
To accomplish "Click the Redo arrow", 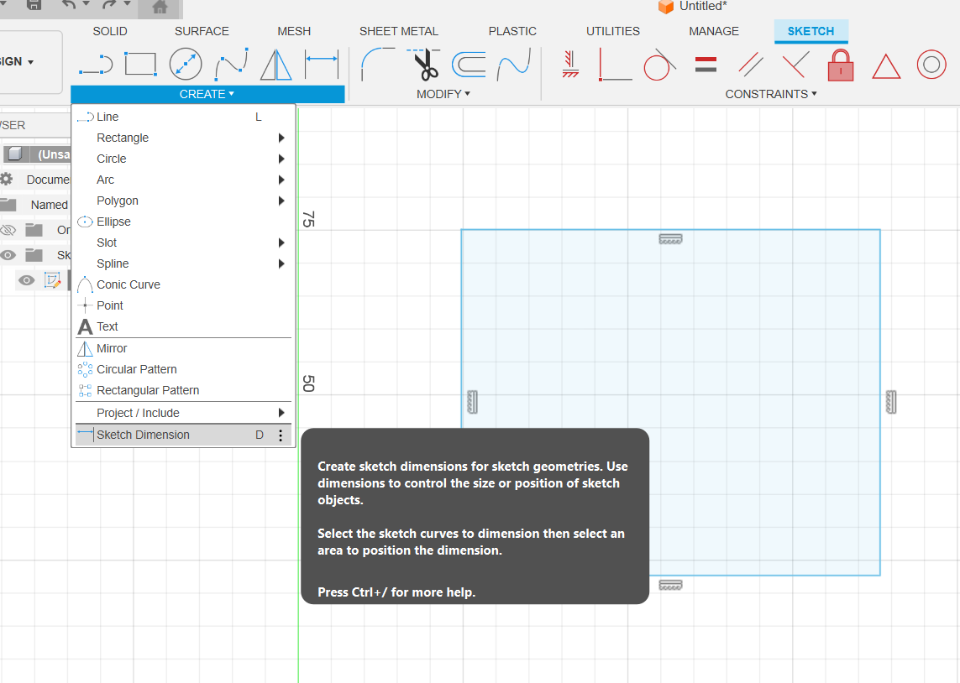I will 109,4.
